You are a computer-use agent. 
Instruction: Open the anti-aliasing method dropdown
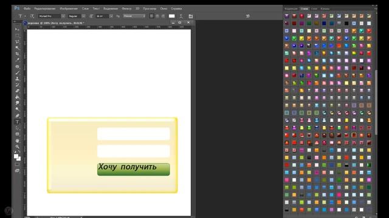tap(134, 16)
